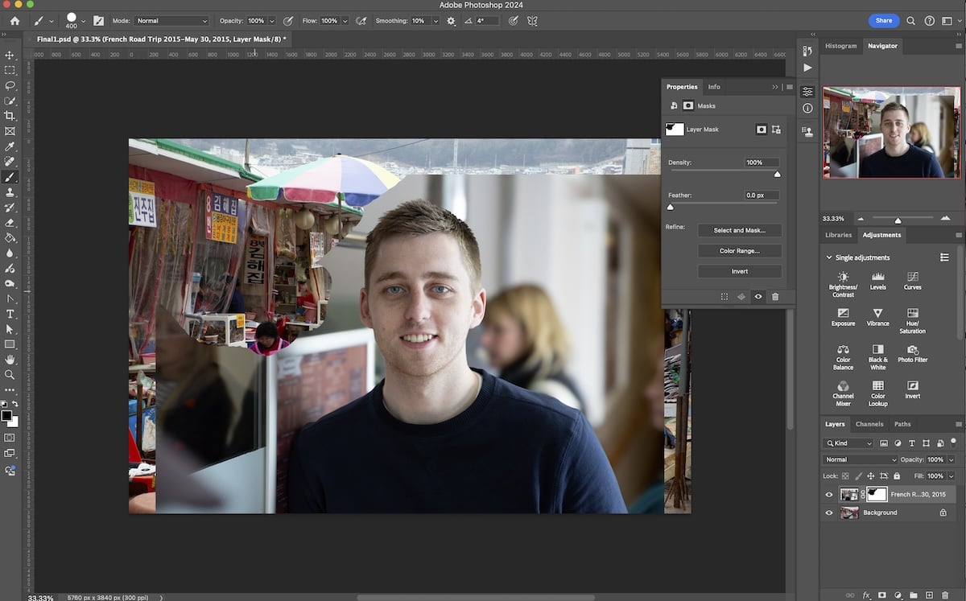Select the Crop tool

coord(10,115)
